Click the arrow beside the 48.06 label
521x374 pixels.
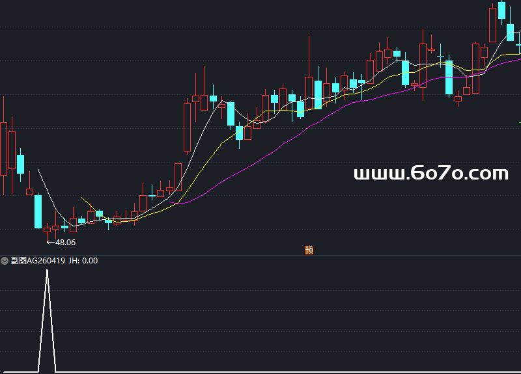pos(49,243)
